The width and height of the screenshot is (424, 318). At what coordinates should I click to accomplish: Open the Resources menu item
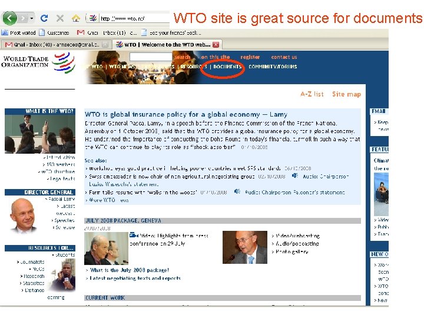[194, 67]
